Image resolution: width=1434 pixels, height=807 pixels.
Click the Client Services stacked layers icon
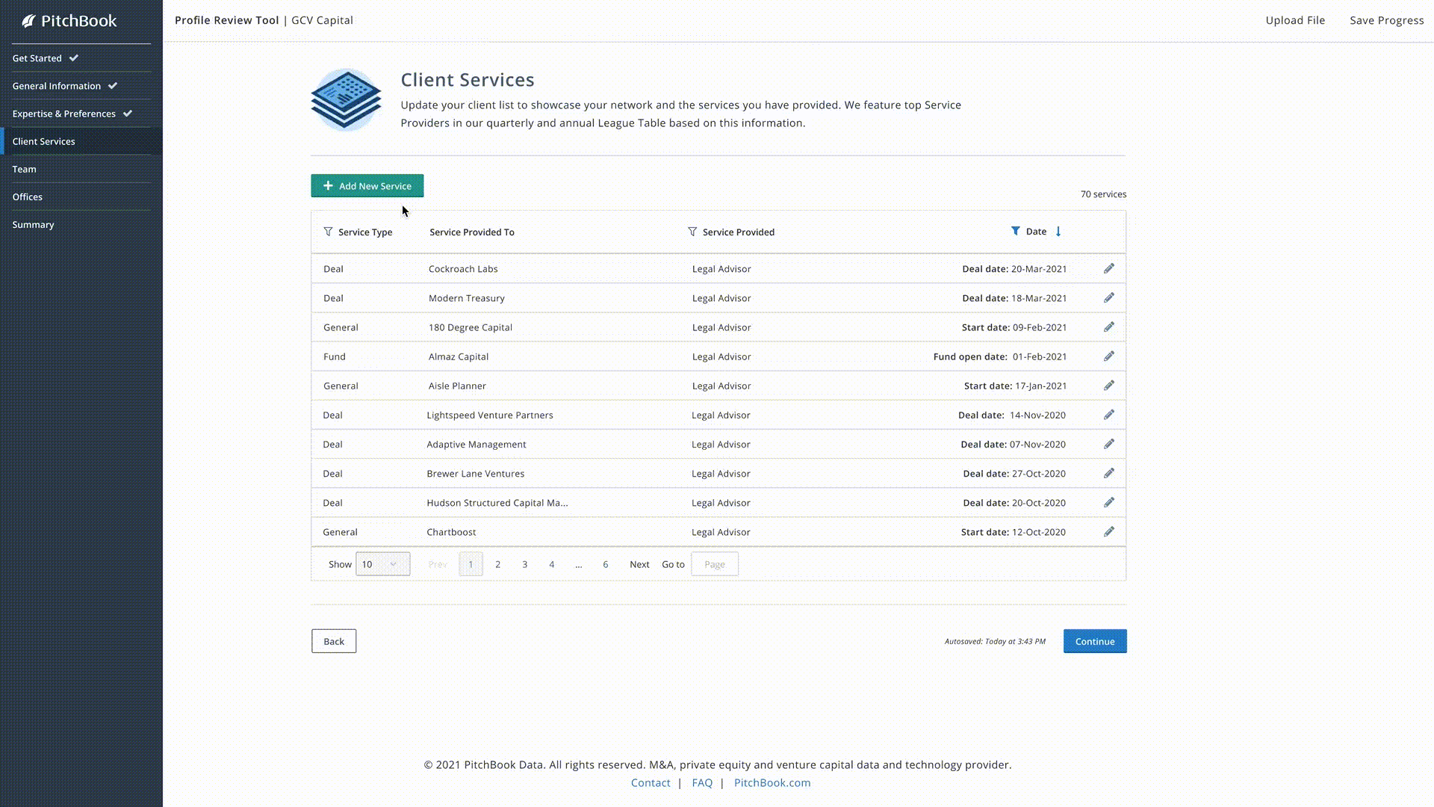coord(346,99)
